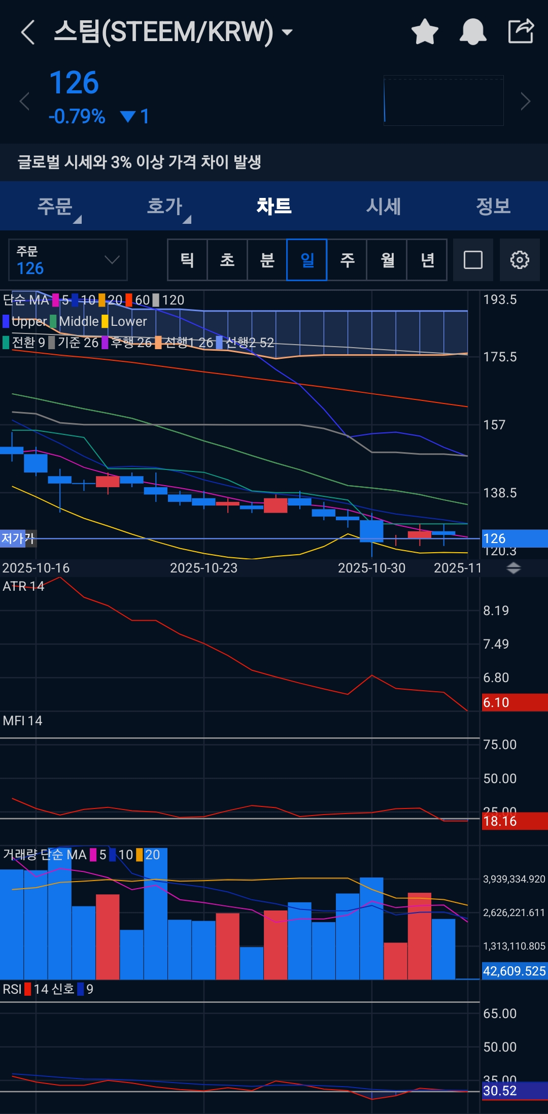Tap the Bollinger Upper color swatch
The width and height of the screenshot is (548, 1114).
click(6, 321)
